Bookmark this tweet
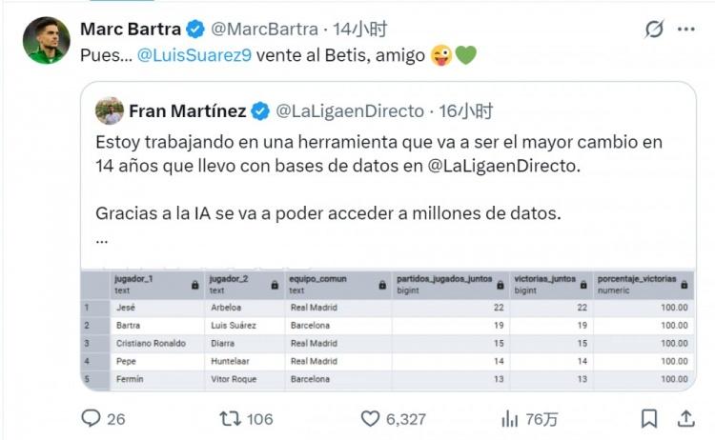The width and height of the screenshot is (715, 440). tap(649, 418)
